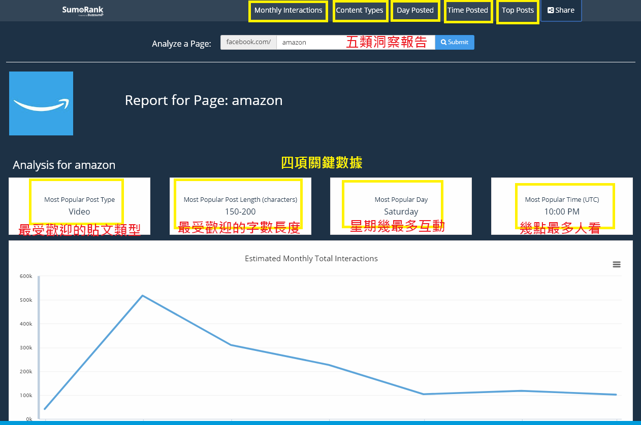The width and height of the screenshot is (641, 425).
Task: Click the Most Popular Day card
Action: point(401,206)
